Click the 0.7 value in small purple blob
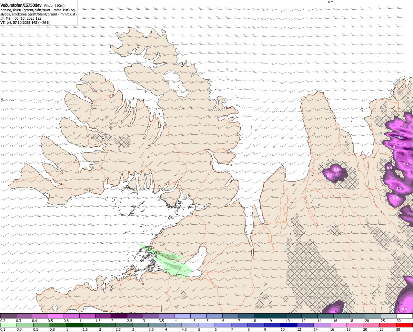The width and height of the screenshot is (413, 332). 329,176
